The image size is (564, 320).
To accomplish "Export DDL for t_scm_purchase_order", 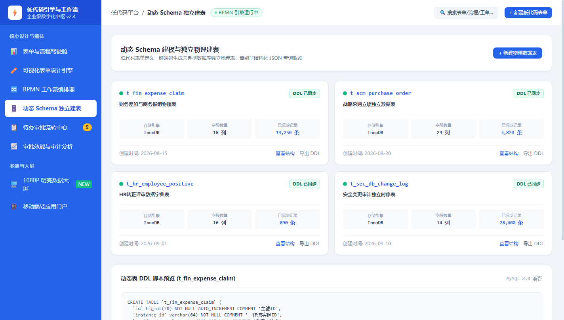I will tap(534, 153).
